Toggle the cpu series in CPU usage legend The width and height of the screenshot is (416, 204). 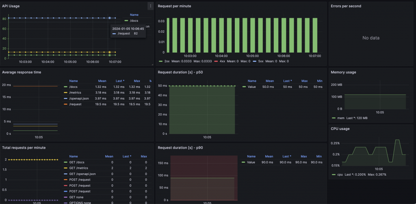pos(340,174)
